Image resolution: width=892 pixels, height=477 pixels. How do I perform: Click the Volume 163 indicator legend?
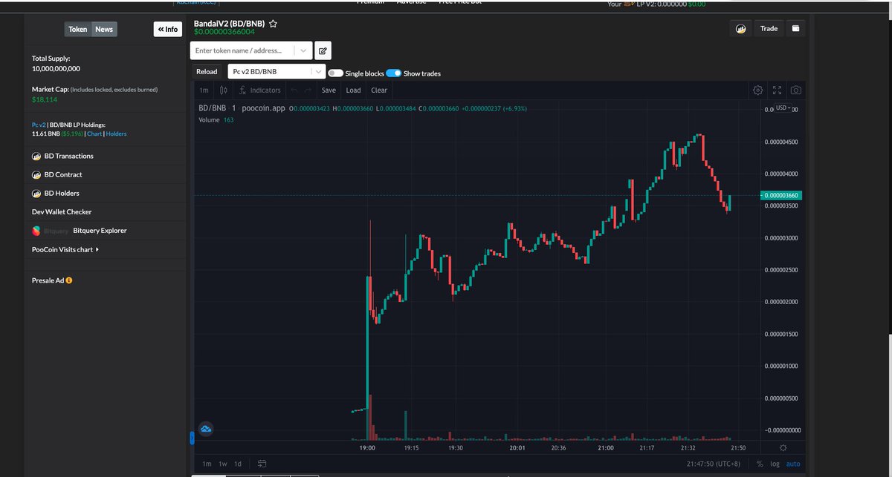tap(216, 119)
